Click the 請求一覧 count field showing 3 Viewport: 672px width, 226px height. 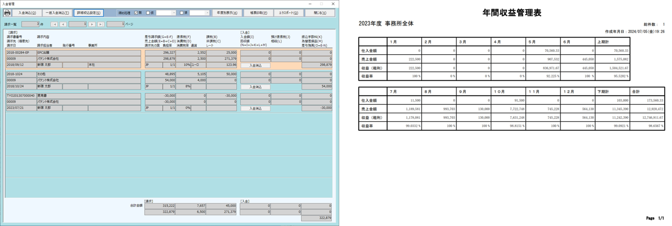30,24
